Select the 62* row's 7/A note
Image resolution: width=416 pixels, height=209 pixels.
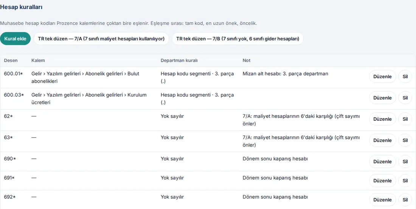301,120
